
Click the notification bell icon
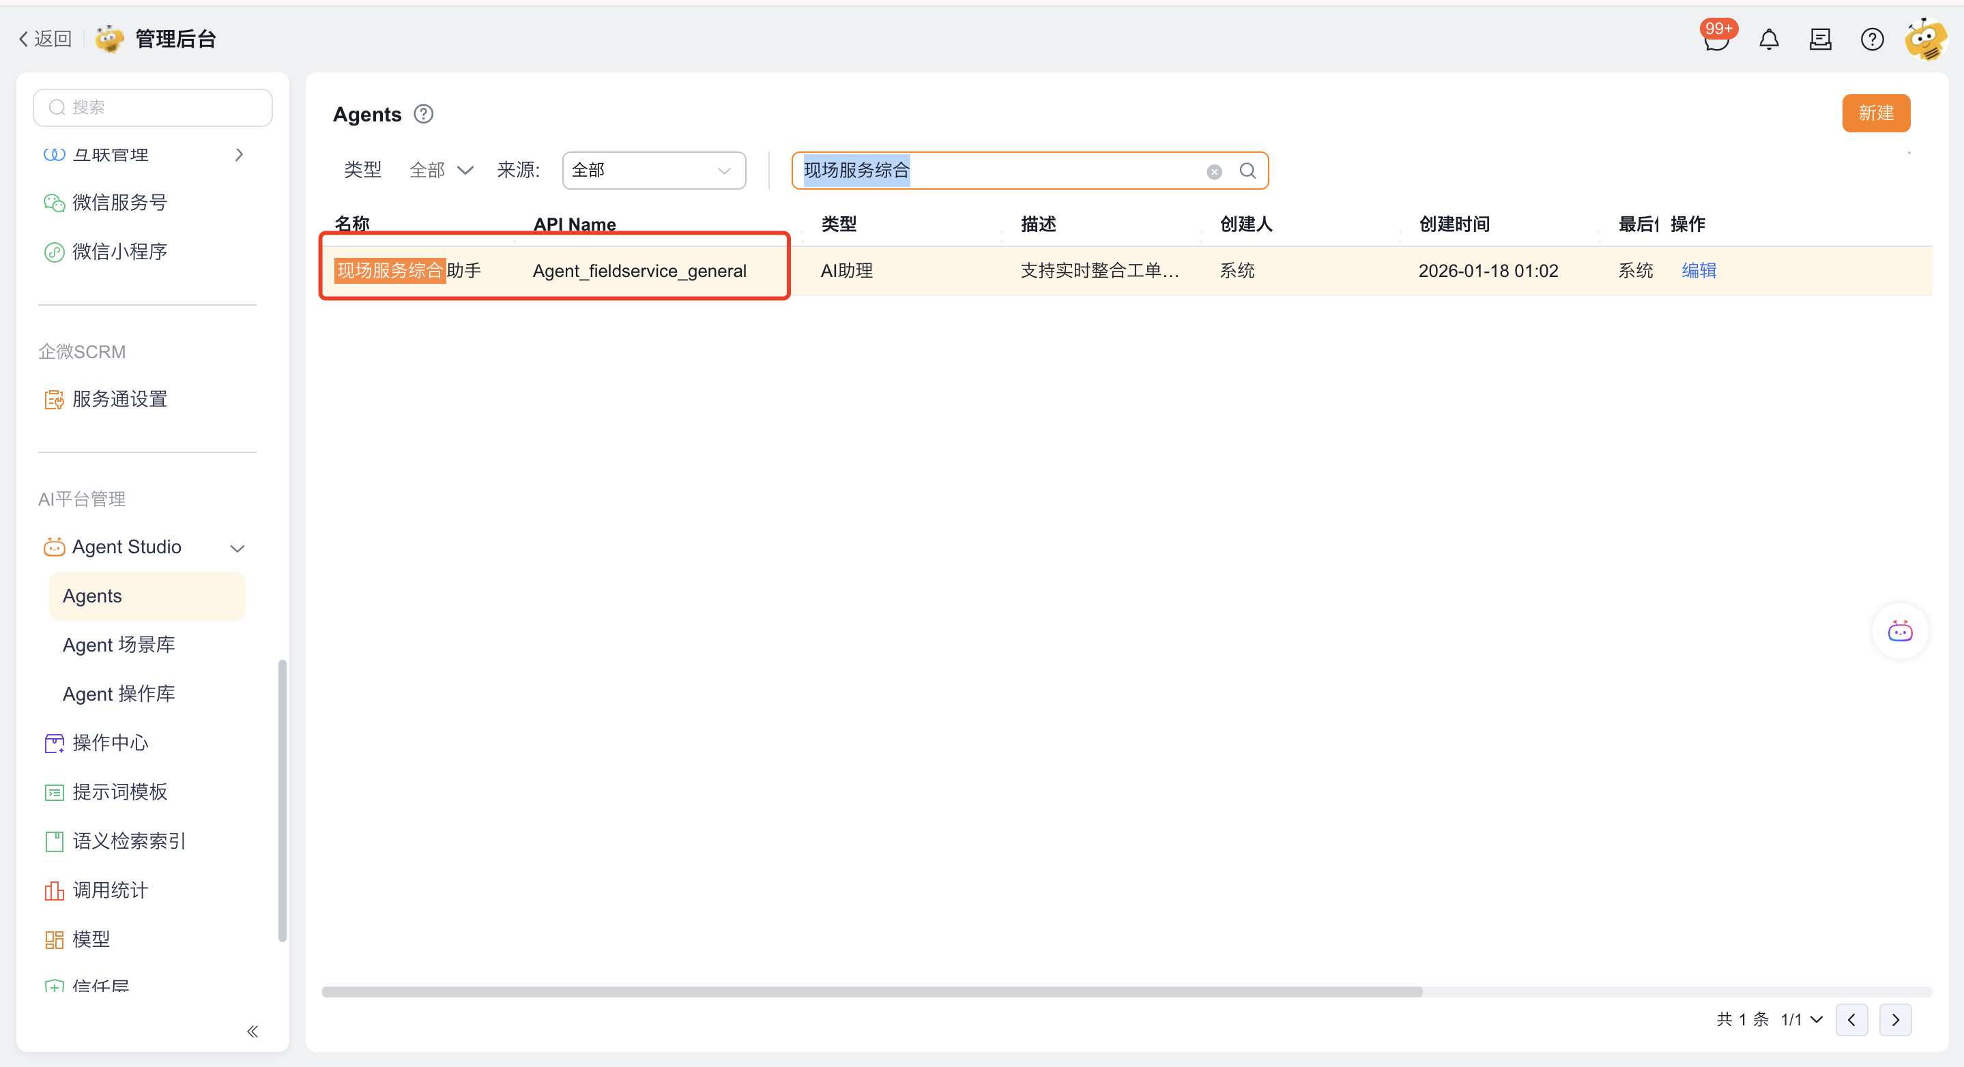[x=1769, y=39]
